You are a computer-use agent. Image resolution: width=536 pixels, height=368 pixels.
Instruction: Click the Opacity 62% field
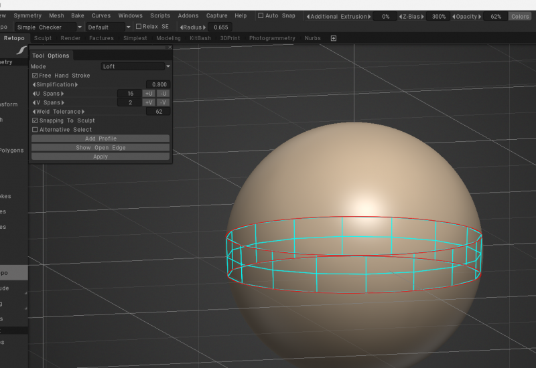tap(496, 16)
